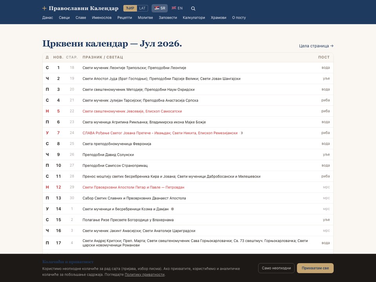Open the Заповести menu item
This screenshot has height=282, width=376.
[168, 18]
